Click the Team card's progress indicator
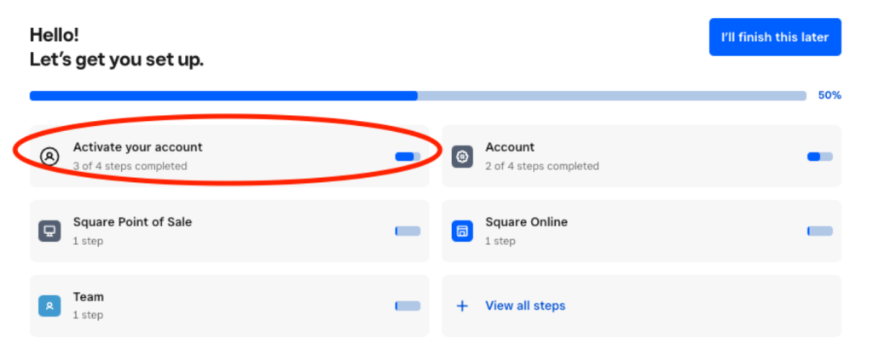The height and width of the screenshot is (360, 873). click(408, 306)
